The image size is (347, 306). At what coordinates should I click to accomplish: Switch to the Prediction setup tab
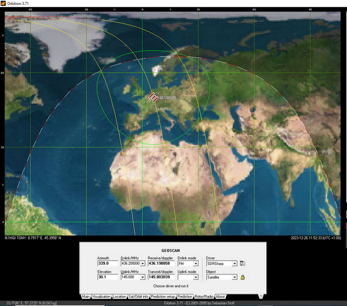click(162, 297)
